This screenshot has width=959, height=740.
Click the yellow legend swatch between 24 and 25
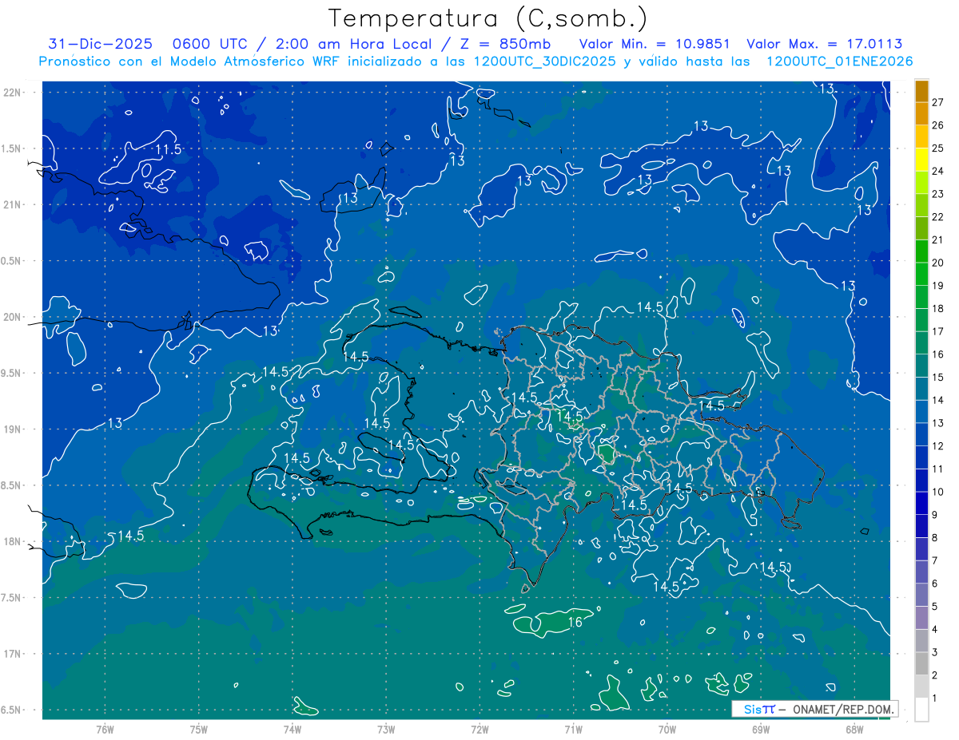[921, 160]
